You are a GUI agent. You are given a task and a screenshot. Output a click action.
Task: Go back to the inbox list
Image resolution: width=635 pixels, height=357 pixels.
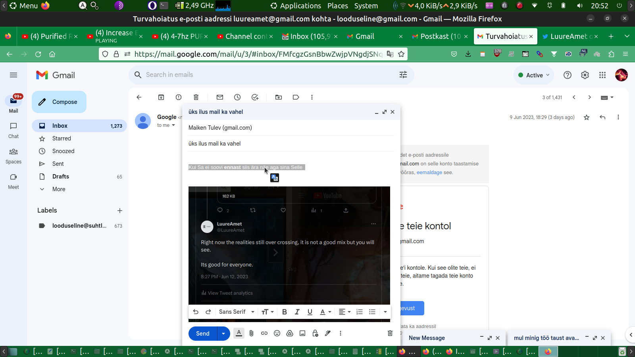[x=139, y=97]
